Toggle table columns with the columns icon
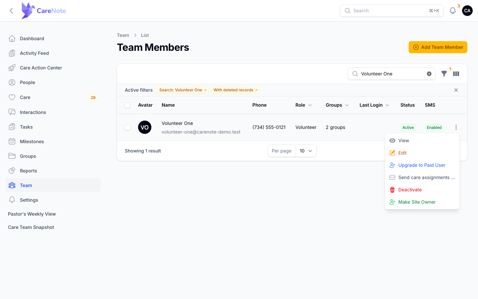Viewport: 478px width, 299px height. point(456,74)
